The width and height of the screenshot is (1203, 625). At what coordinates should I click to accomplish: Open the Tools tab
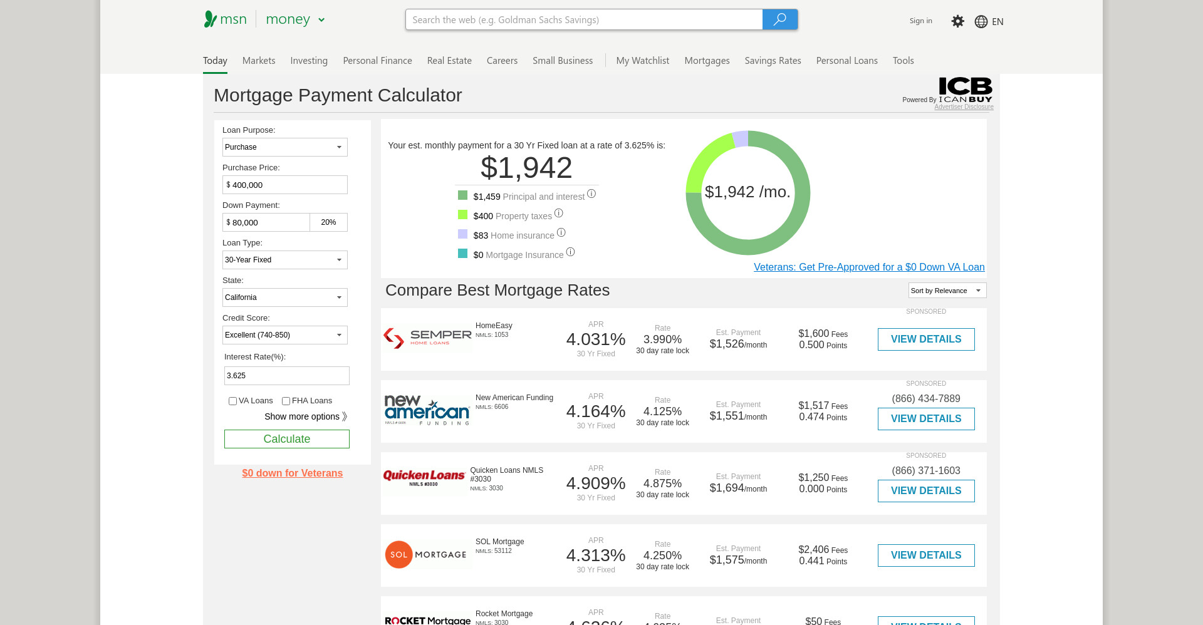(x=903, y=61)
